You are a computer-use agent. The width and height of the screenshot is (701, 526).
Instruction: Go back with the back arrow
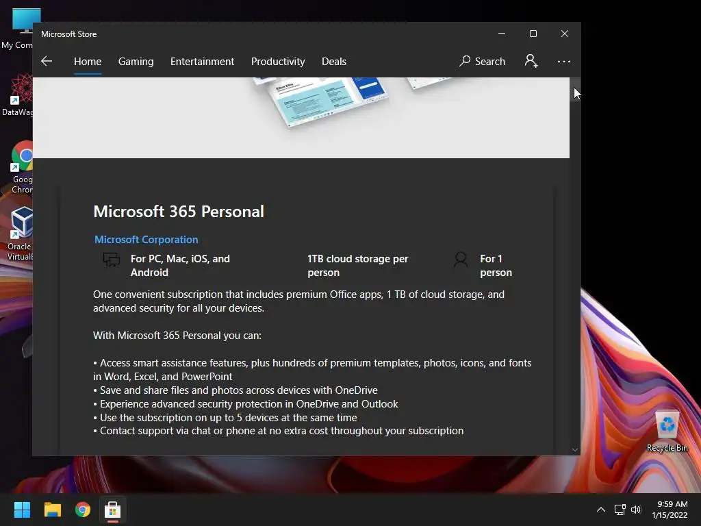pos(47,61)
